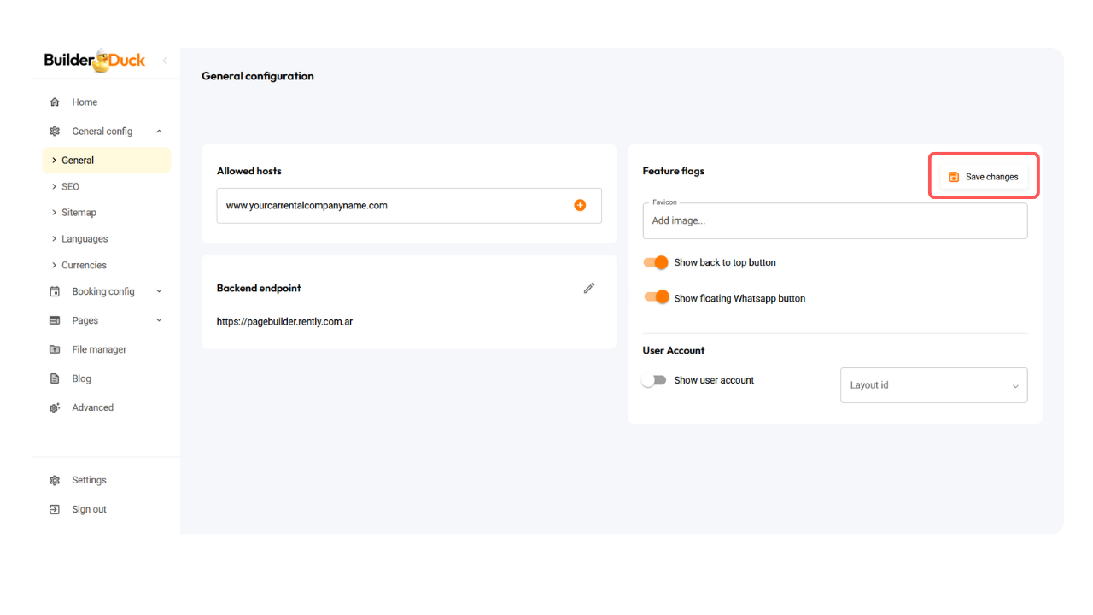Expand the Pages section in sidebar

coord(159,320)
